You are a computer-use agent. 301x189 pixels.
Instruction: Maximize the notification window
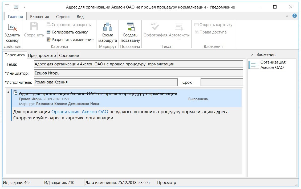pos(275,7)
